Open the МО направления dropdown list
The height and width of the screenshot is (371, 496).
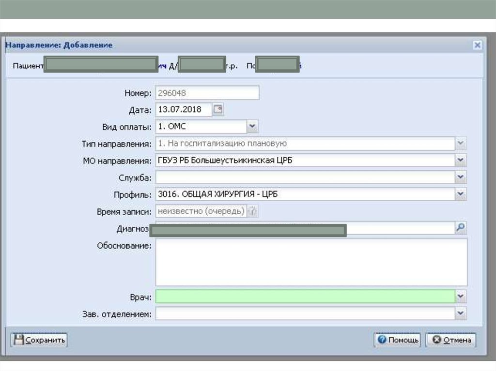point(461,161)
